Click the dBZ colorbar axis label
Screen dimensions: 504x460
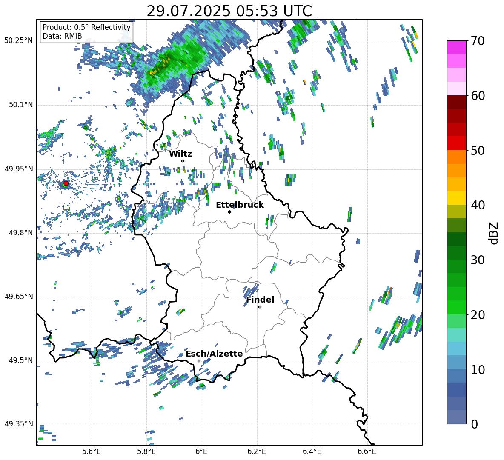pyautogui.click(x=494, y=233)
